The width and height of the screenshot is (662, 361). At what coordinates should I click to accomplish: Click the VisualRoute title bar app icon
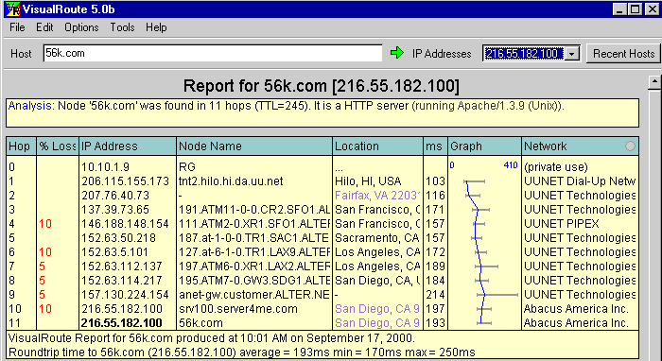(x=12, y=9)
